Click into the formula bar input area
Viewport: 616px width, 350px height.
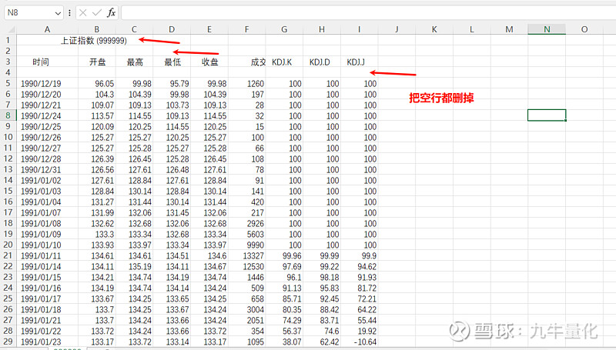(x=369, y=13)
